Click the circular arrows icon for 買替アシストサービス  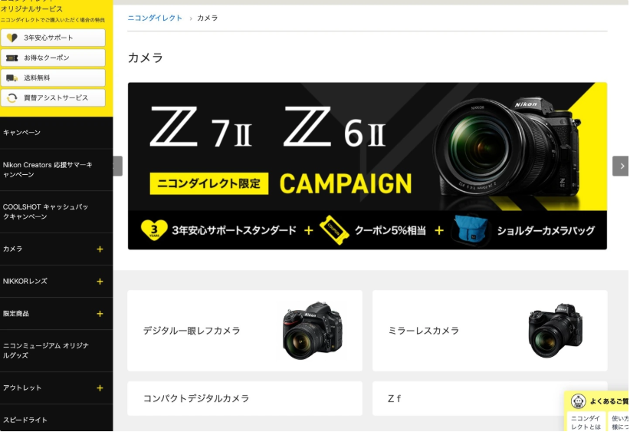click(12, 97)
